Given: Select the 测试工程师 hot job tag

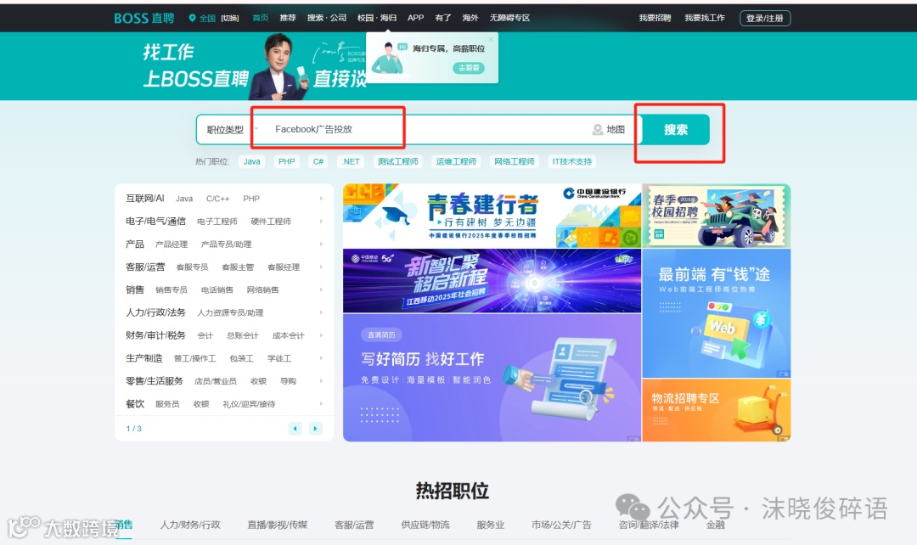Looking at the screenshot, I should pyautogui.click(x=397, y=161).
